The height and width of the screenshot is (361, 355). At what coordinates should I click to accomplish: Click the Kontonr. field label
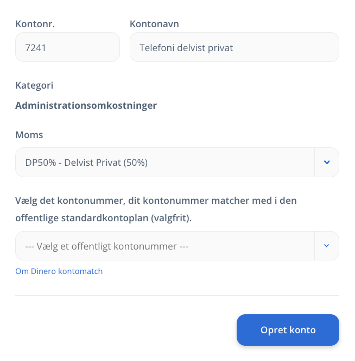[35, 24]
